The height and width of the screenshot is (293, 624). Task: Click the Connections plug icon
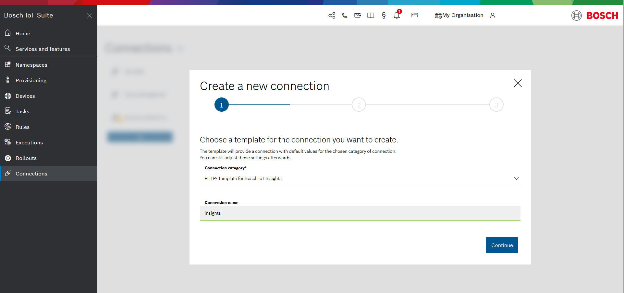tap(8, 173)
